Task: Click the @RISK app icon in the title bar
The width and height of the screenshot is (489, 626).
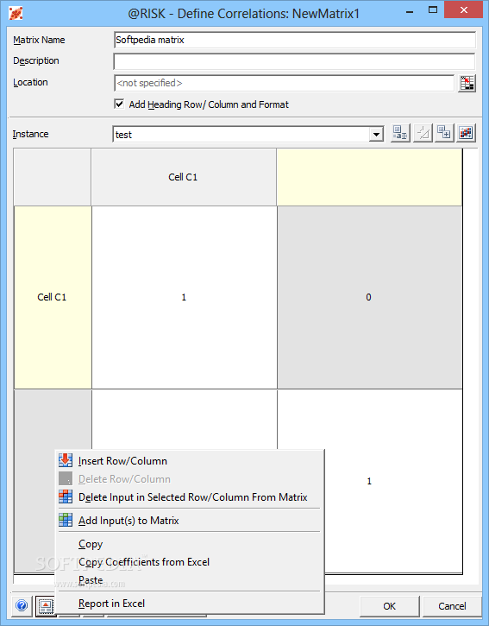Action: (x=16, y=14)
